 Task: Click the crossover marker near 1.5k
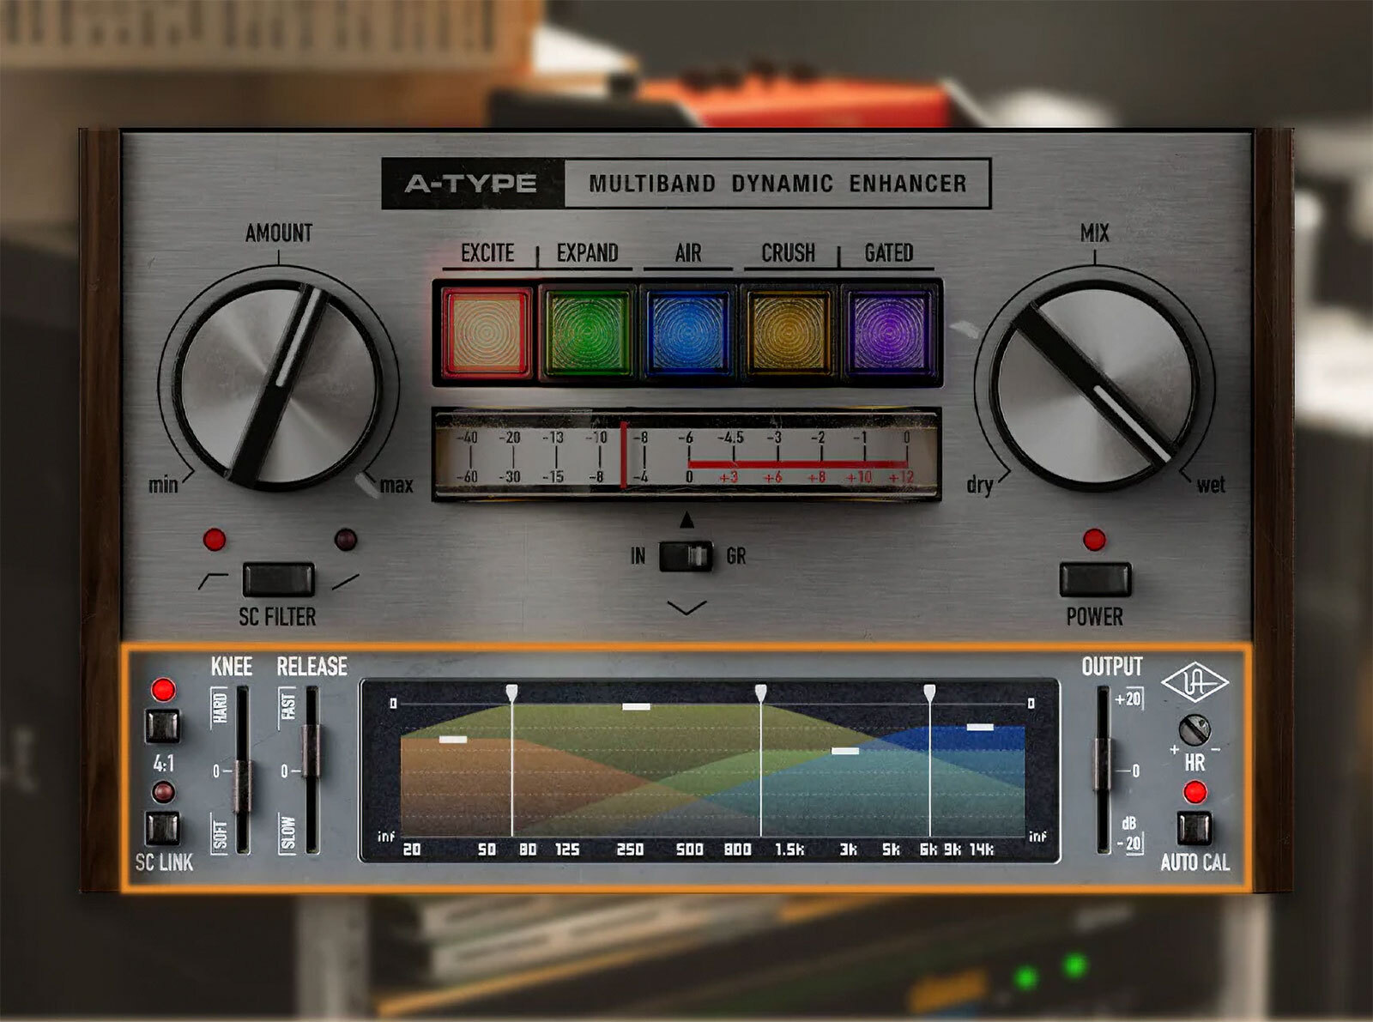click(x=760, y=692)
